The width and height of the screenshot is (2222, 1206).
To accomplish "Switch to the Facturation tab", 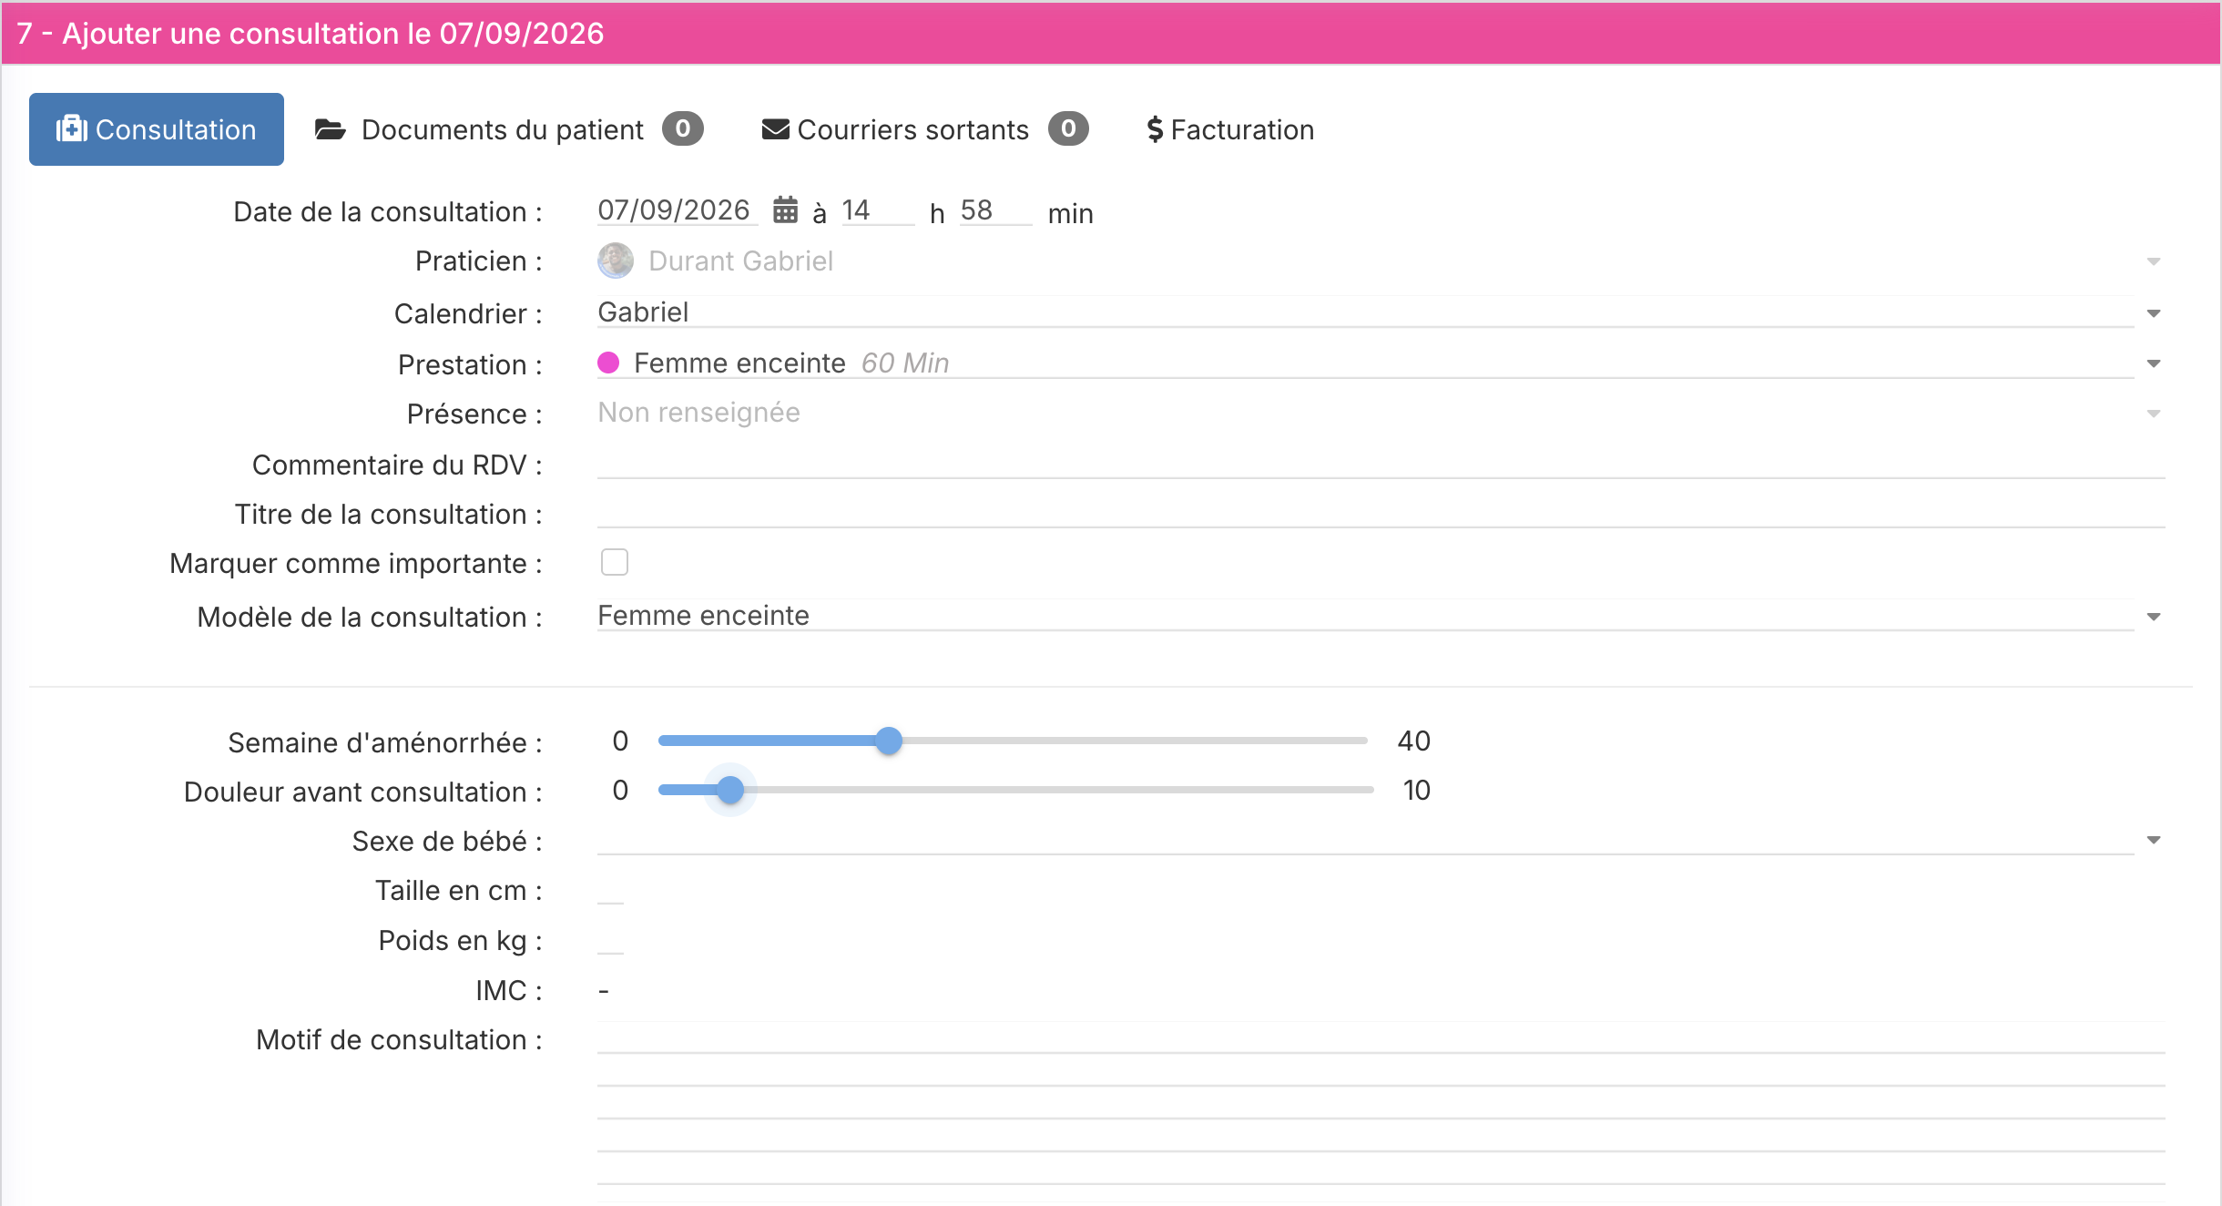I will pos(1230,129).
